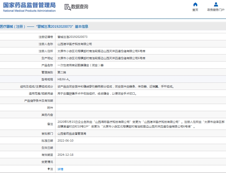The height and width of the screenshot is (173, 226).
Task: Click the 生效日期 row label
Action: (47, 148)
